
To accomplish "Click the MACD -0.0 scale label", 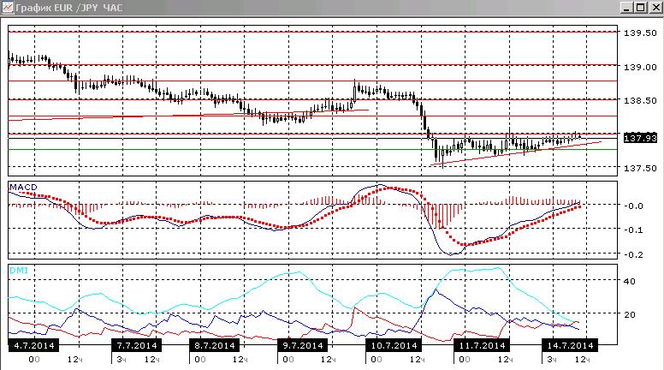I will coord(634,206).
